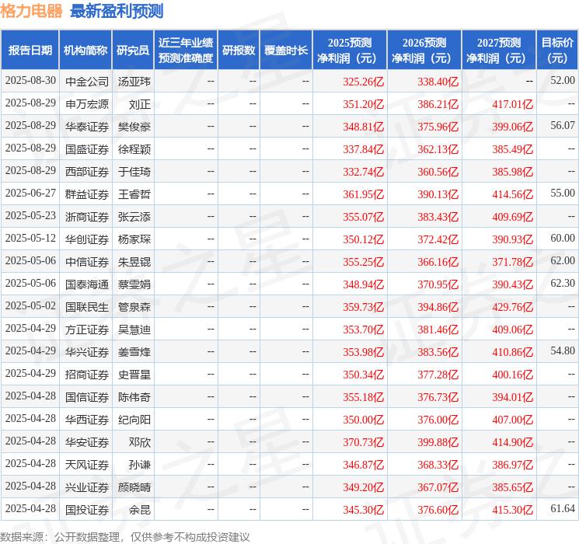Viewport: 579px width, 544px height.
Task: Select institution 华安证券
Action: point(87,442)
